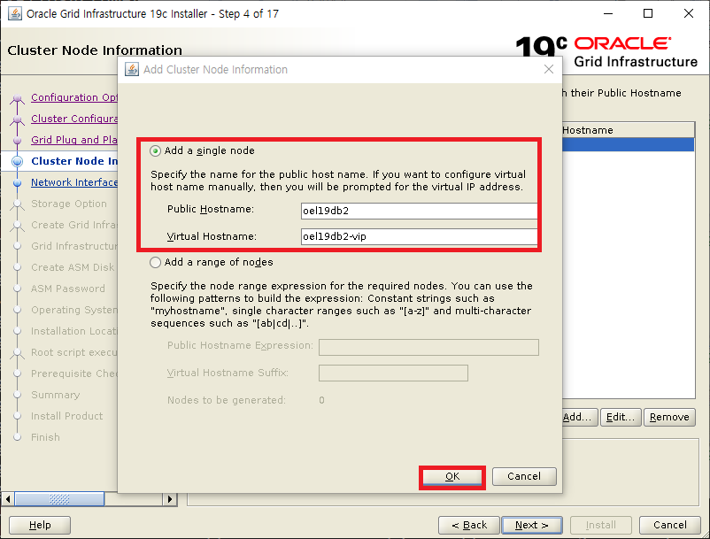
Task: Close the Oracle Grid Infrastructure installer window
Action: 688,13
